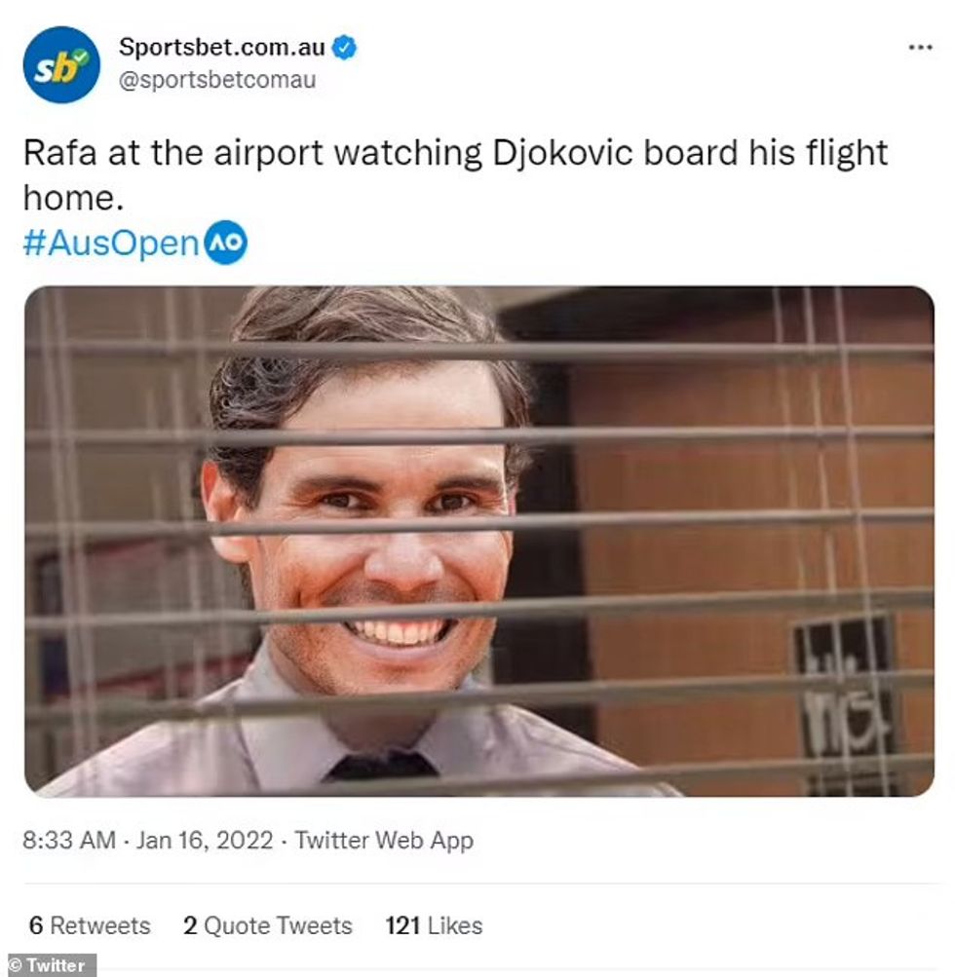
Task: Click the @sportsbetcomau handle
Action: (x=217, y=80)
